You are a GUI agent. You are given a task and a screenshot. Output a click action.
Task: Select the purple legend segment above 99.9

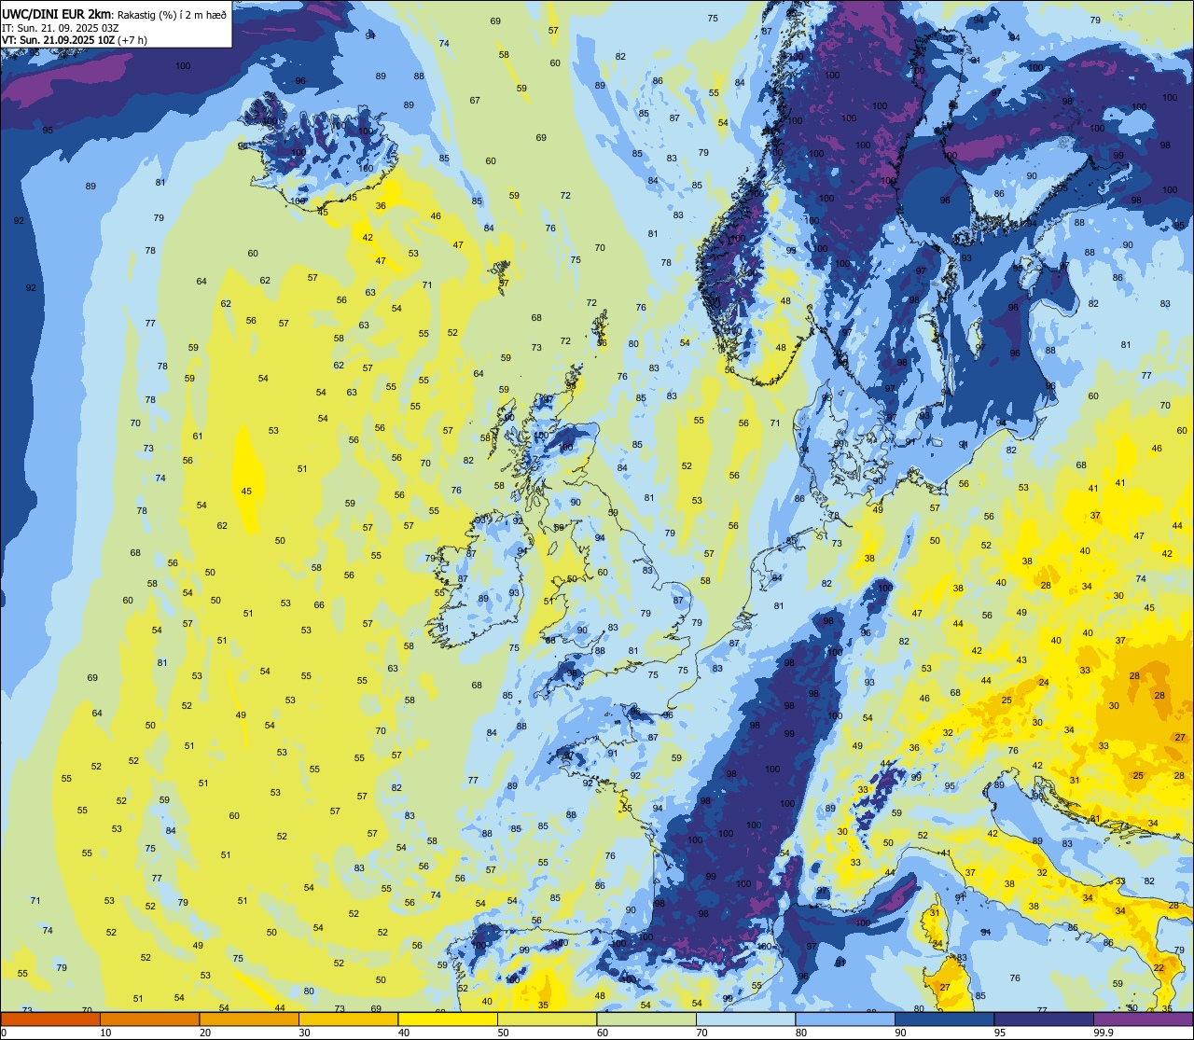[x=1143, y=1019]
